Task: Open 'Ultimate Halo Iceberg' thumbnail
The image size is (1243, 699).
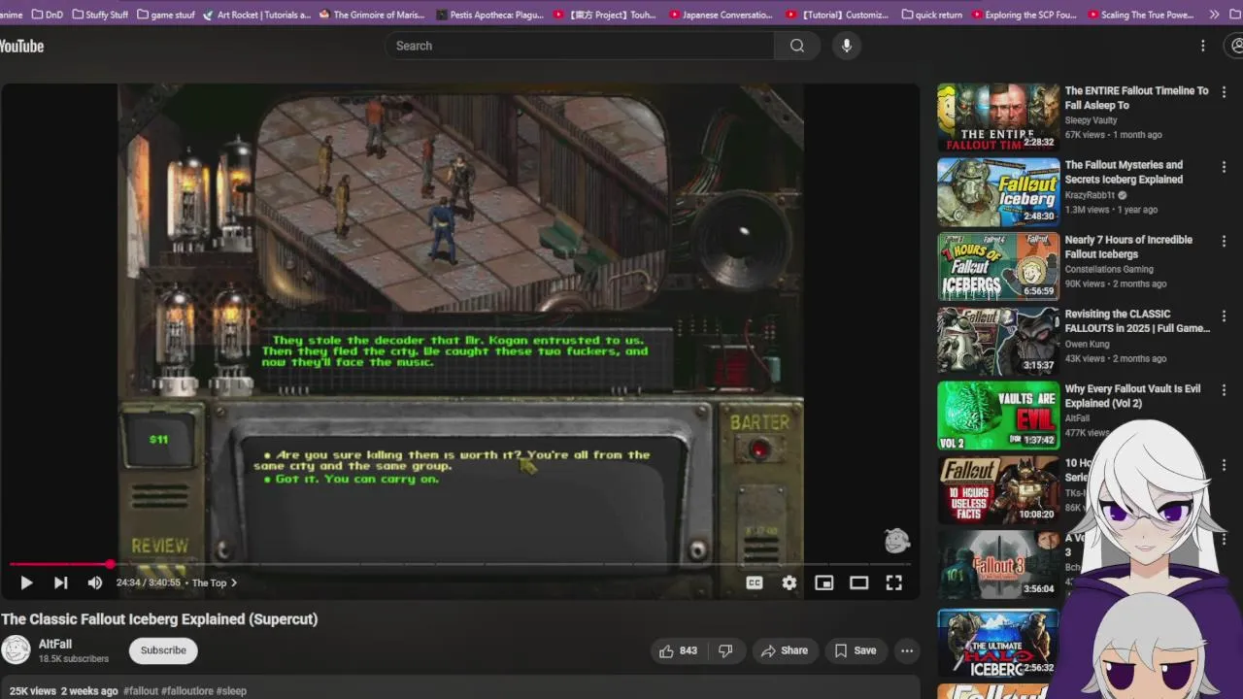Action: coord(997,642)
